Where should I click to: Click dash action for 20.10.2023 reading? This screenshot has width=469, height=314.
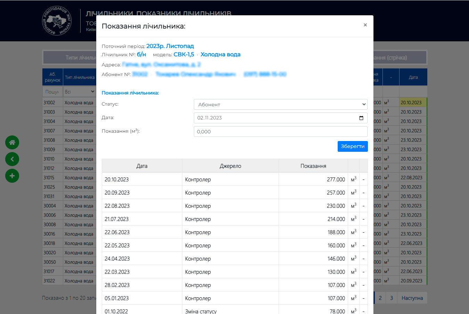point(363,180)
